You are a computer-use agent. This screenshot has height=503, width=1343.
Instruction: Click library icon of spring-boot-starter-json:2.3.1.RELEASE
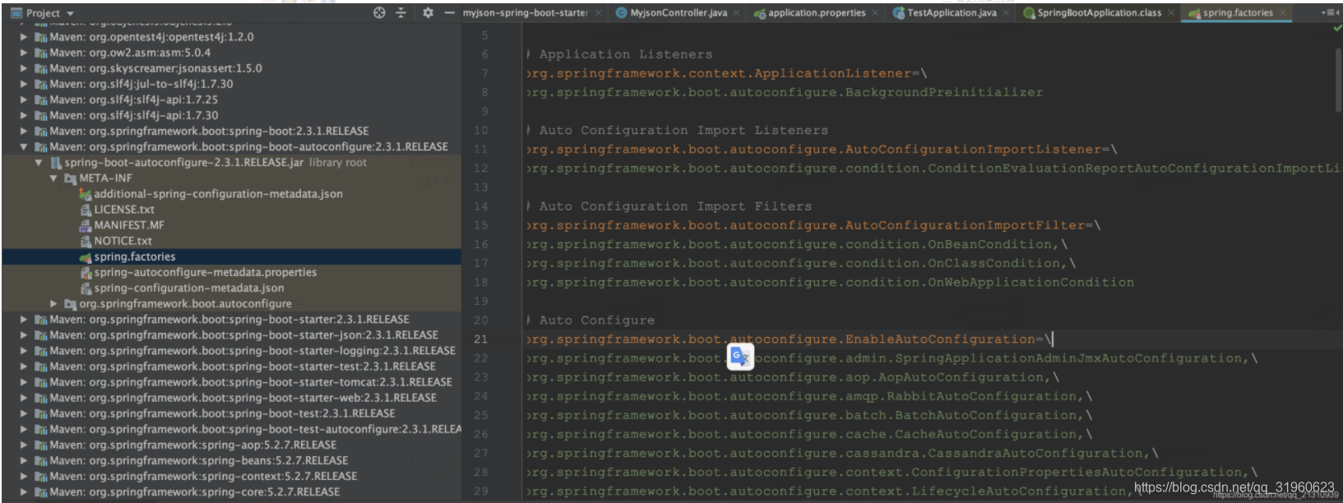[x=40, y=335]
